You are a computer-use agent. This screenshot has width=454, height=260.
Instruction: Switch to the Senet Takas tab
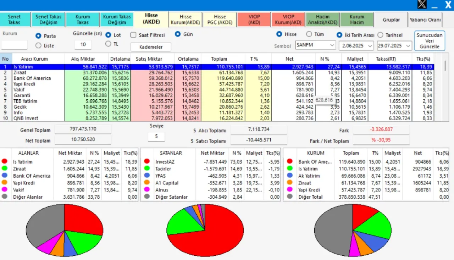(x=15, y=20)
